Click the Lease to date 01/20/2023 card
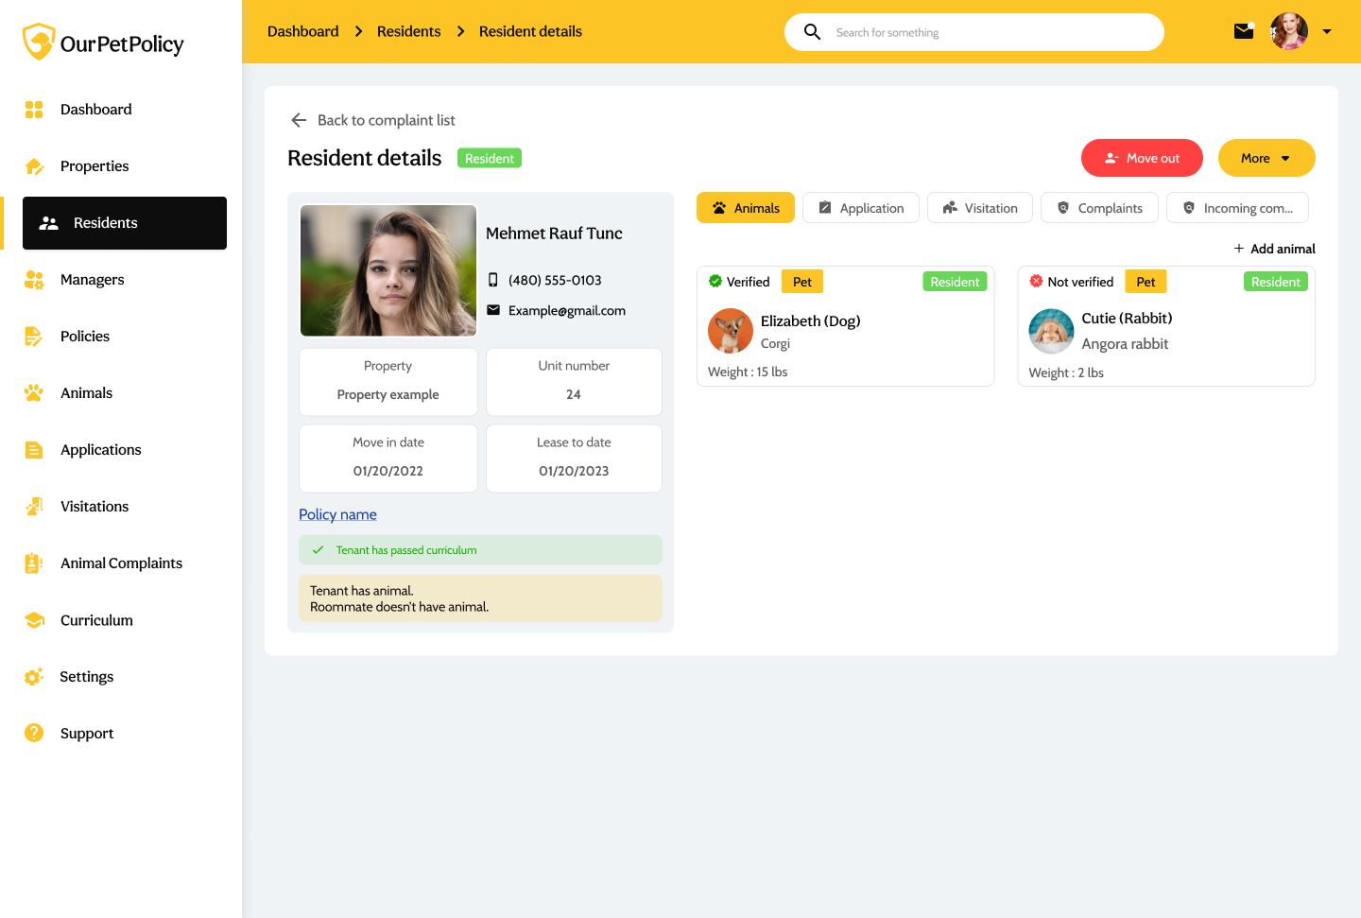 click(x=574, y=459)
